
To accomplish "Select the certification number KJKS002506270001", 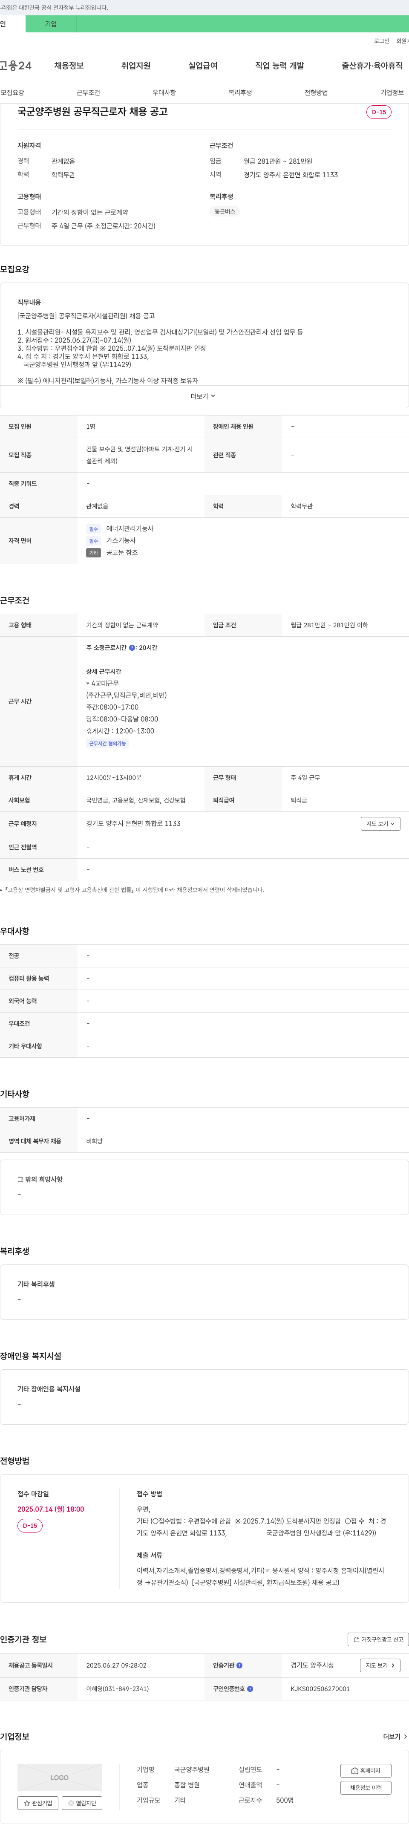I will click(320, 1689).
